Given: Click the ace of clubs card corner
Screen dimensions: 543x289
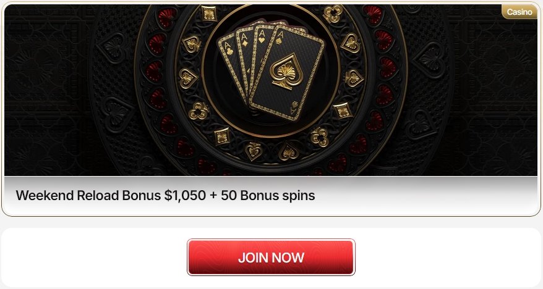Looking at the screenshot, I should [228, 48].
